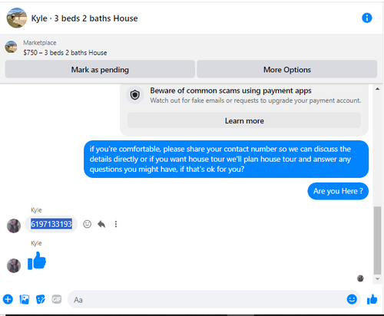The width and height of the screenshot is (384, 316).
Task: Click Learn more about payment scams
Action: (244, 120)
